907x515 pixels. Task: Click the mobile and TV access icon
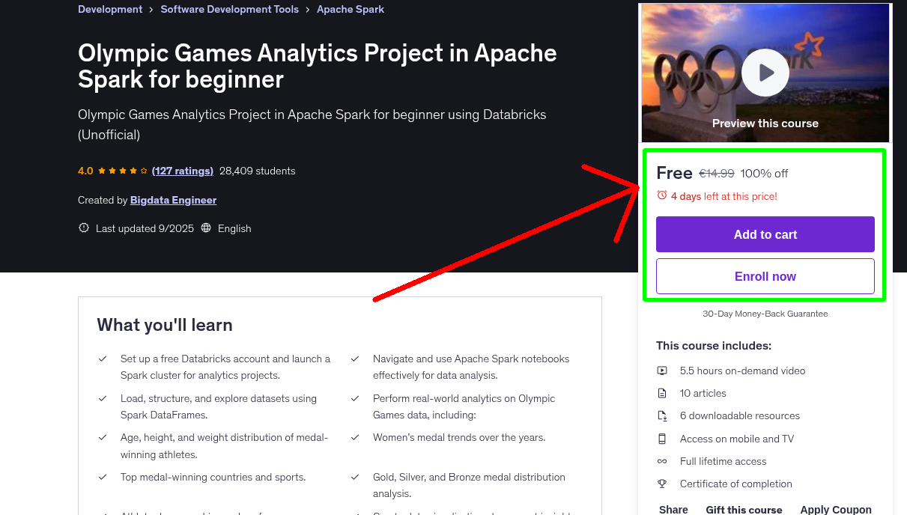[x=662, y=439]
